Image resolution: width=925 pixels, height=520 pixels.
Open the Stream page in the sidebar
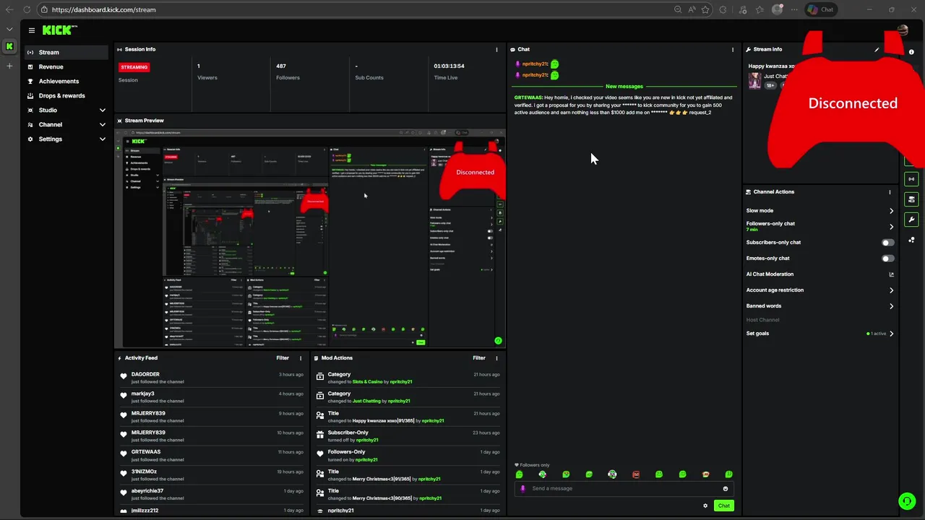(x=66, y=52)
